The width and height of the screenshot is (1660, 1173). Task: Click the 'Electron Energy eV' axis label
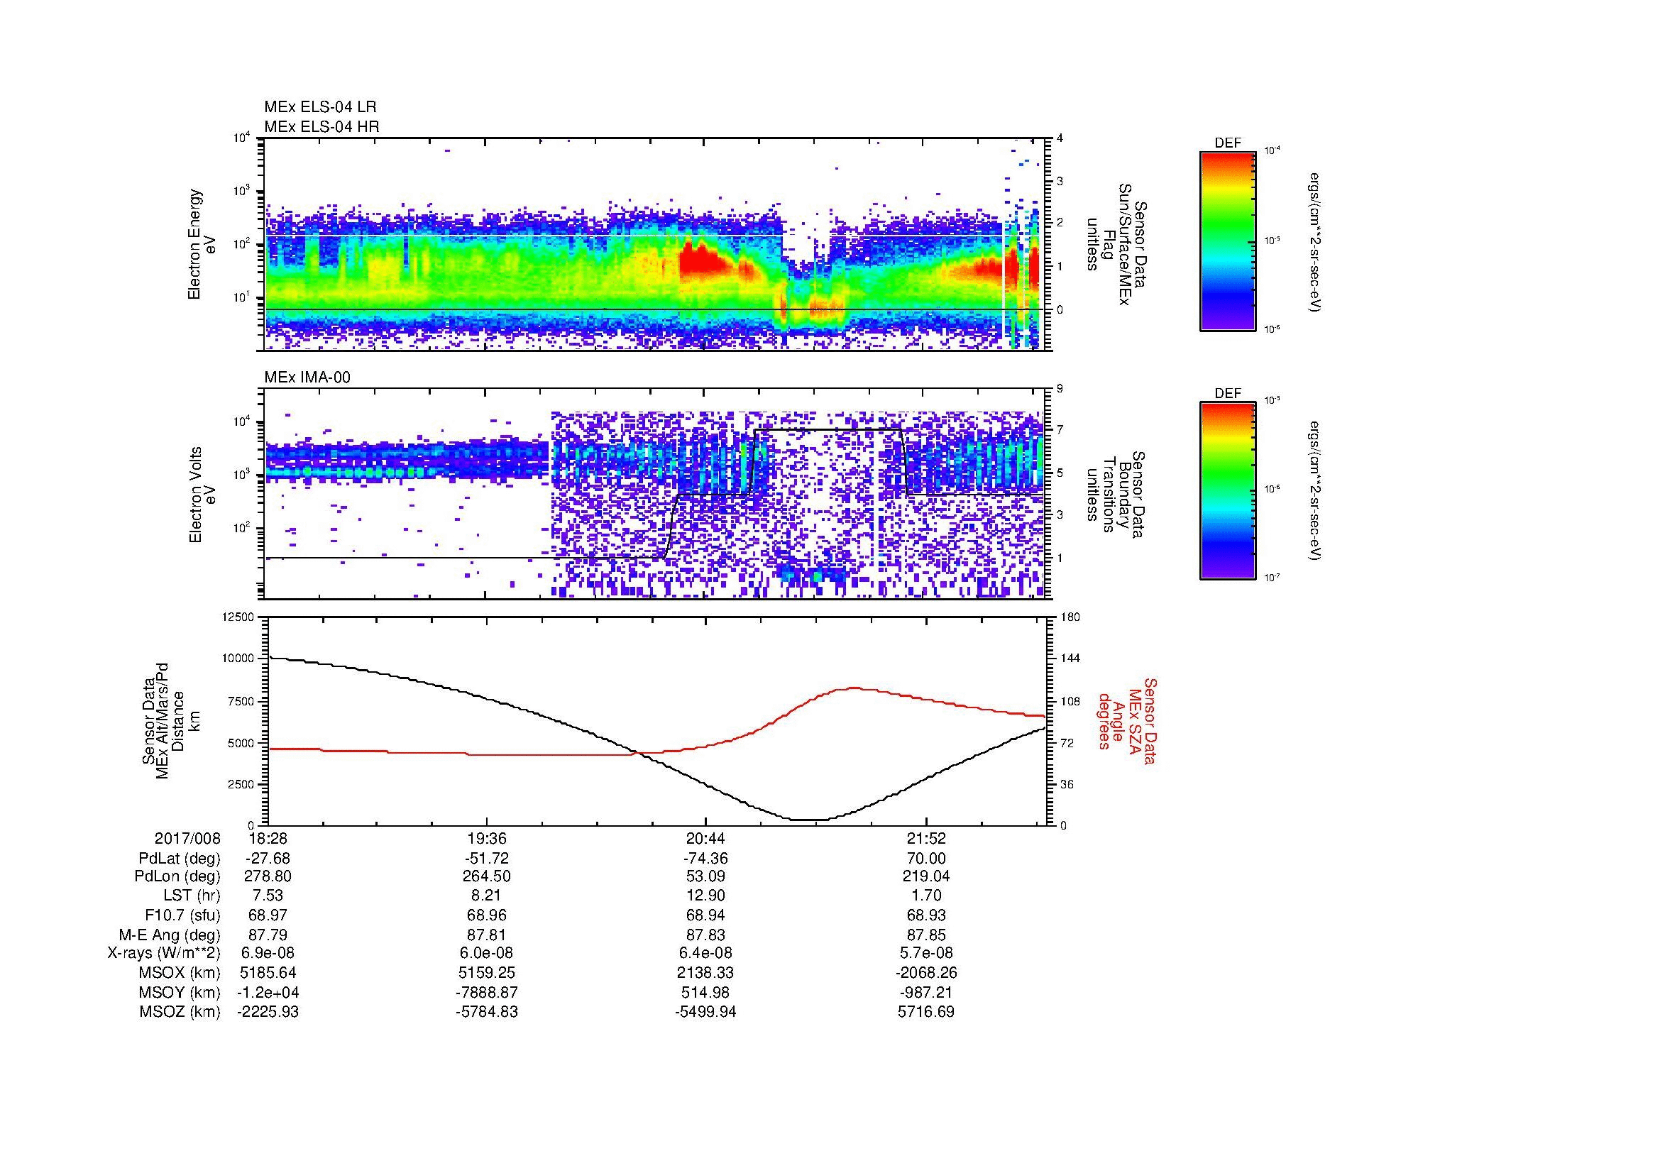pos(202,244)
